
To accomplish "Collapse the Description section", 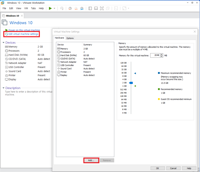I will [3, 88].
